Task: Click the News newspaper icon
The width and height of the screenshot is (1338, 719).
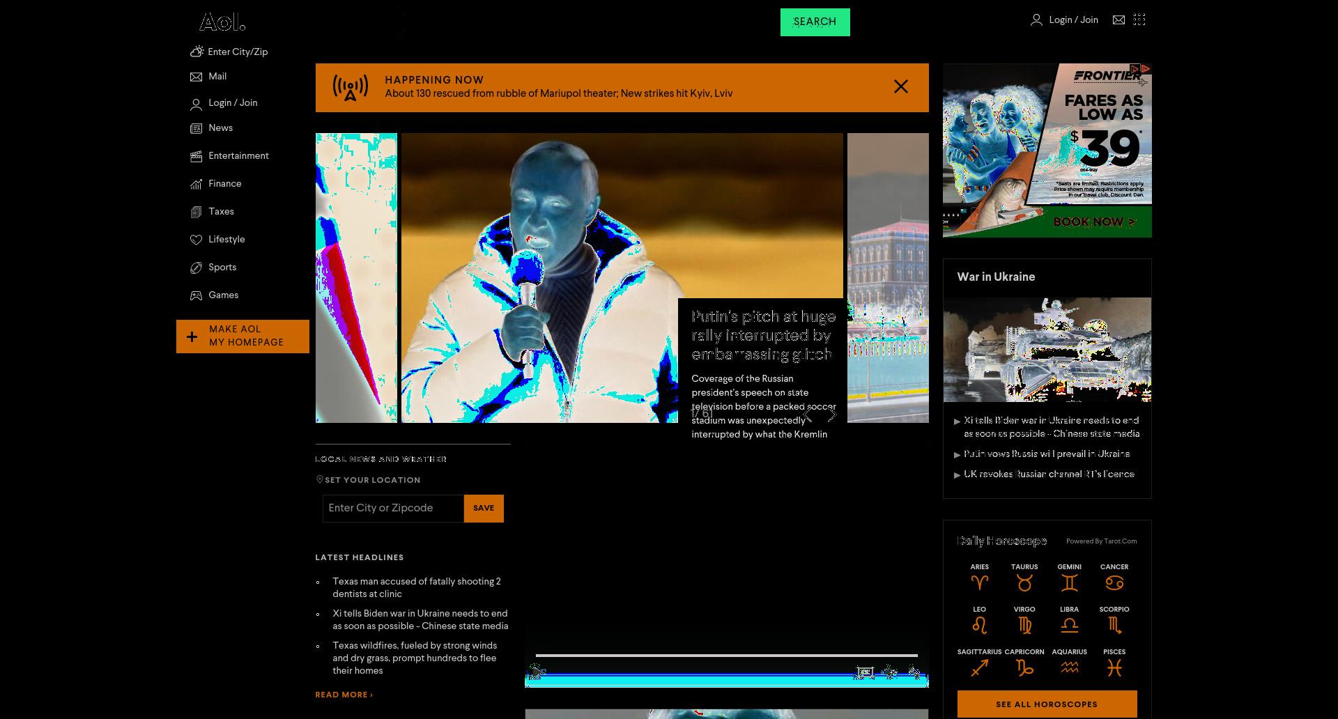Action: tap(197, 128)
